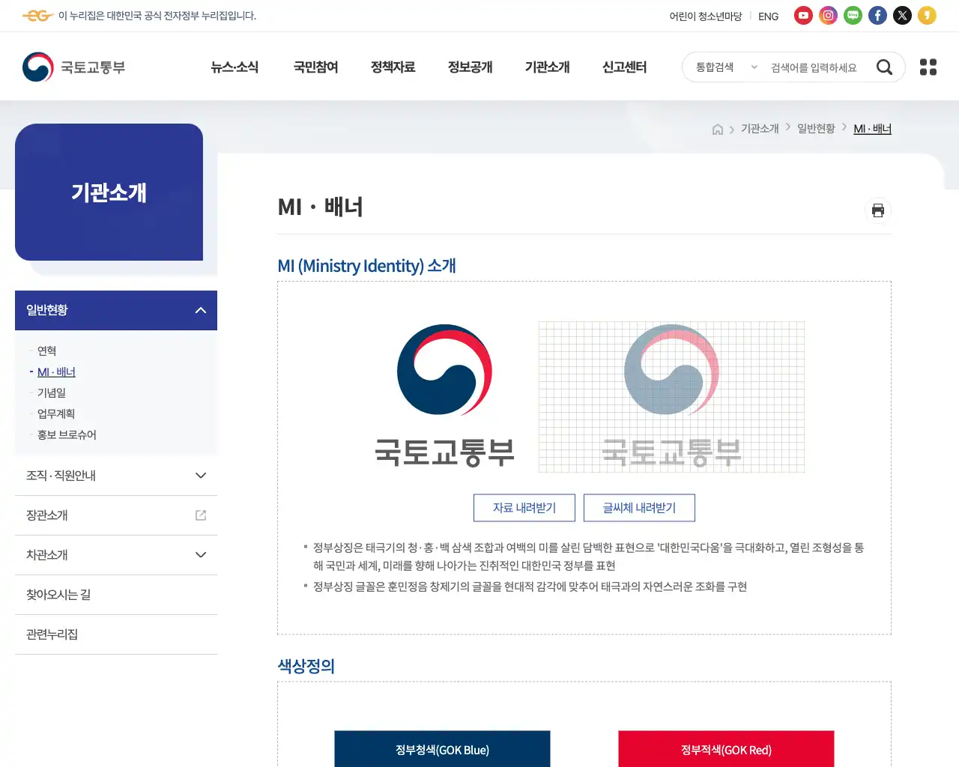959x767 pixels.
Task: Click the 글씨체 내려받기 button
Action: tap(639, 508)
